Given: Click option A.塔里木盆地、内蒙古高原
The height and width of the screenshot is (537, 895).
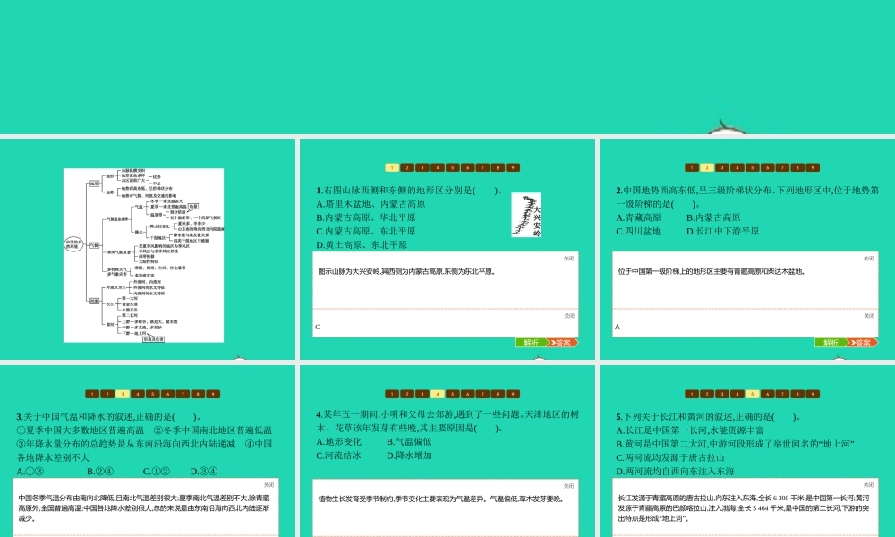Looking at the screenshot, I should [x=371, y=204].
